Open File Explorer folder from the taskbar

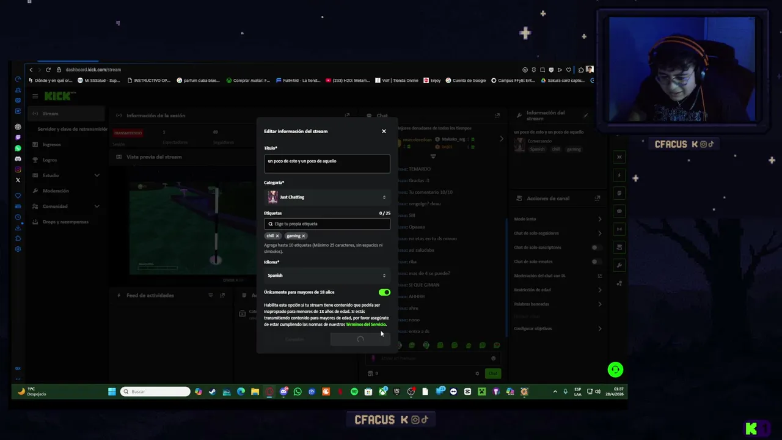coord(255,392)
